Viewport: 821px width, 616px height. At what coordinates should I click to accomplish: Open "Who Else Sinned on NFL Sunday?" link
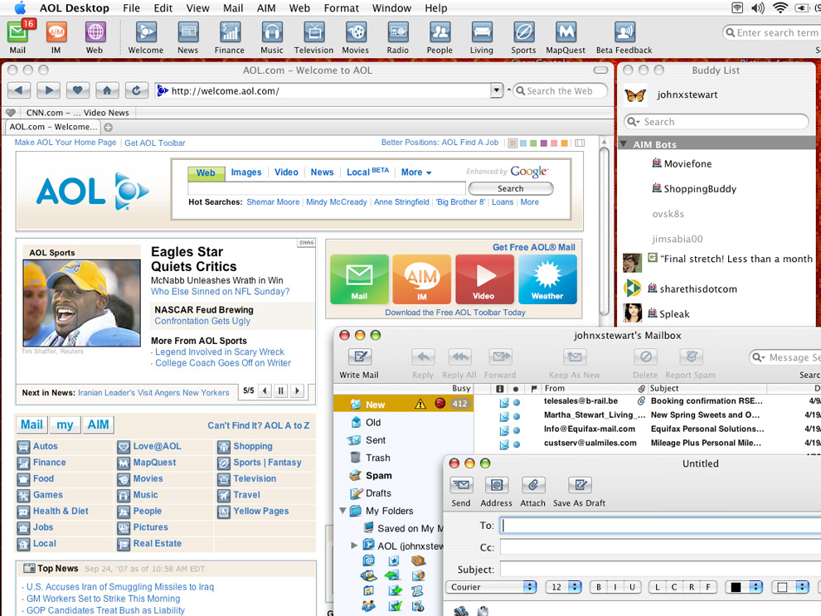(x=220, y=292)
